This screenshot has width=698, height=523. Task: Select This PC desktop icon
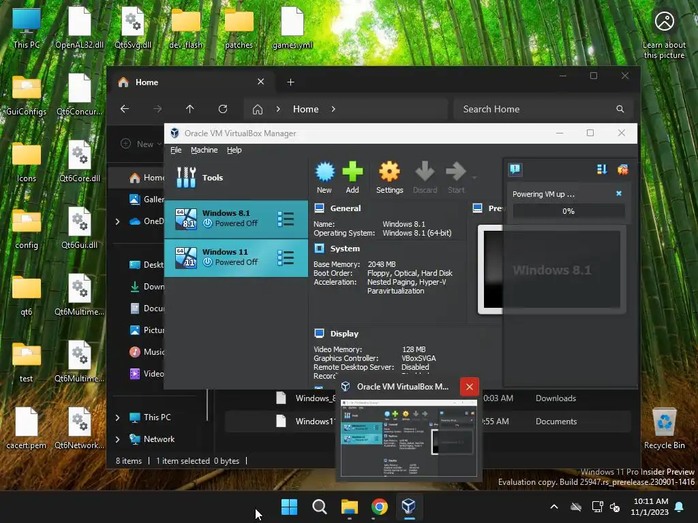point(27,28)
